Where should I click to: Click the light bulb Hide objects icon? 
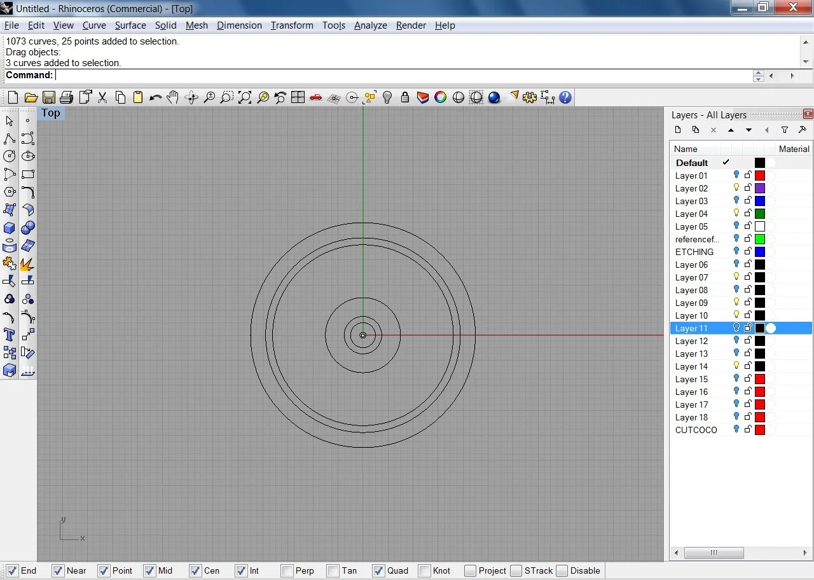tap(387, 97)
